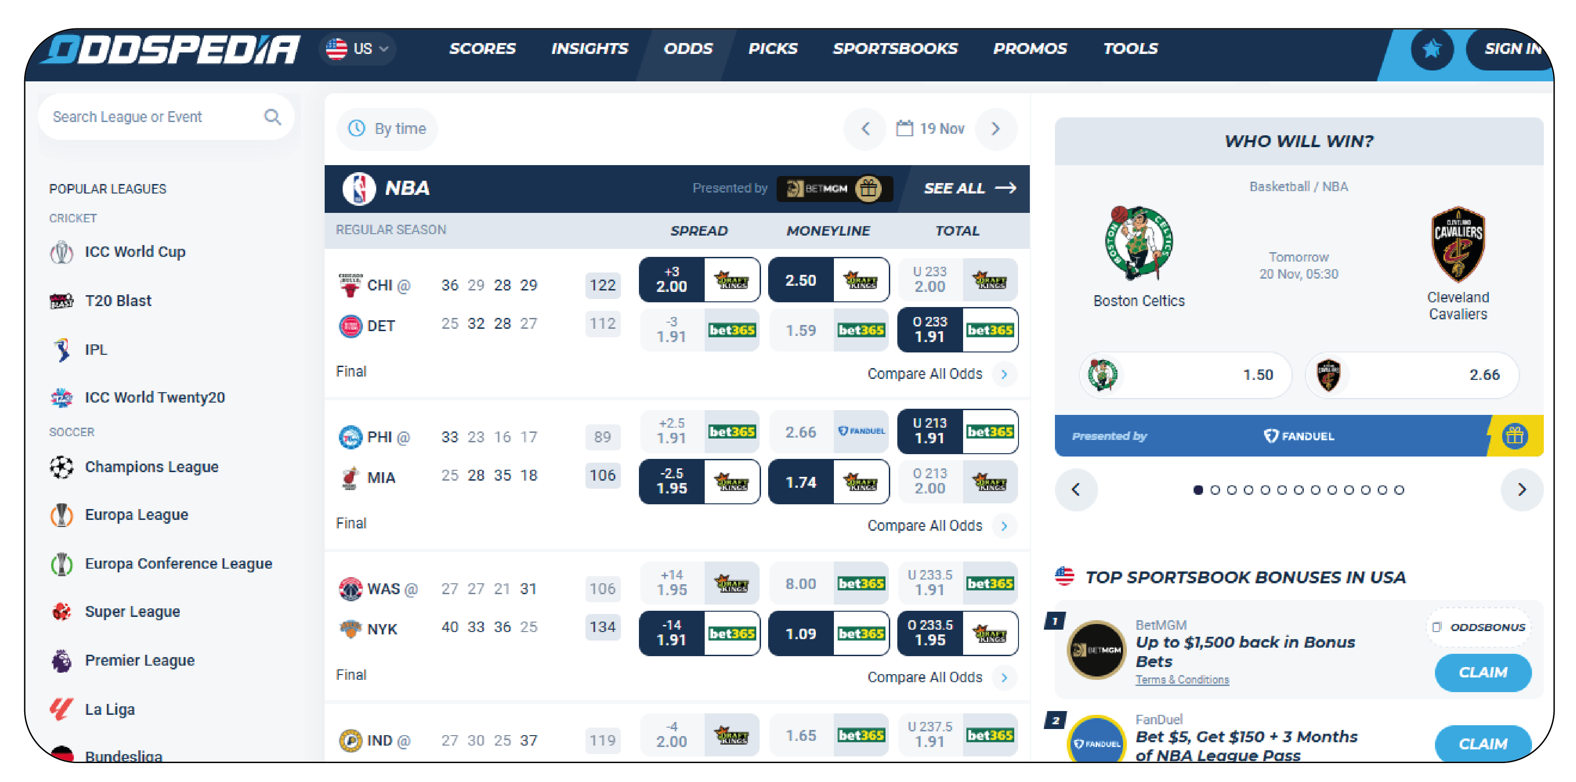Click the NBA league logo
This screenshot has width=1576, height=782.
click(x=359, y=188)
